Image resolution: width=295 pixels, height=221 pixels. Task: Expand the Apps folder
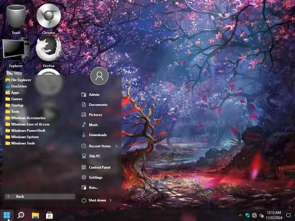pyautogui.click(x=12, y=93)
